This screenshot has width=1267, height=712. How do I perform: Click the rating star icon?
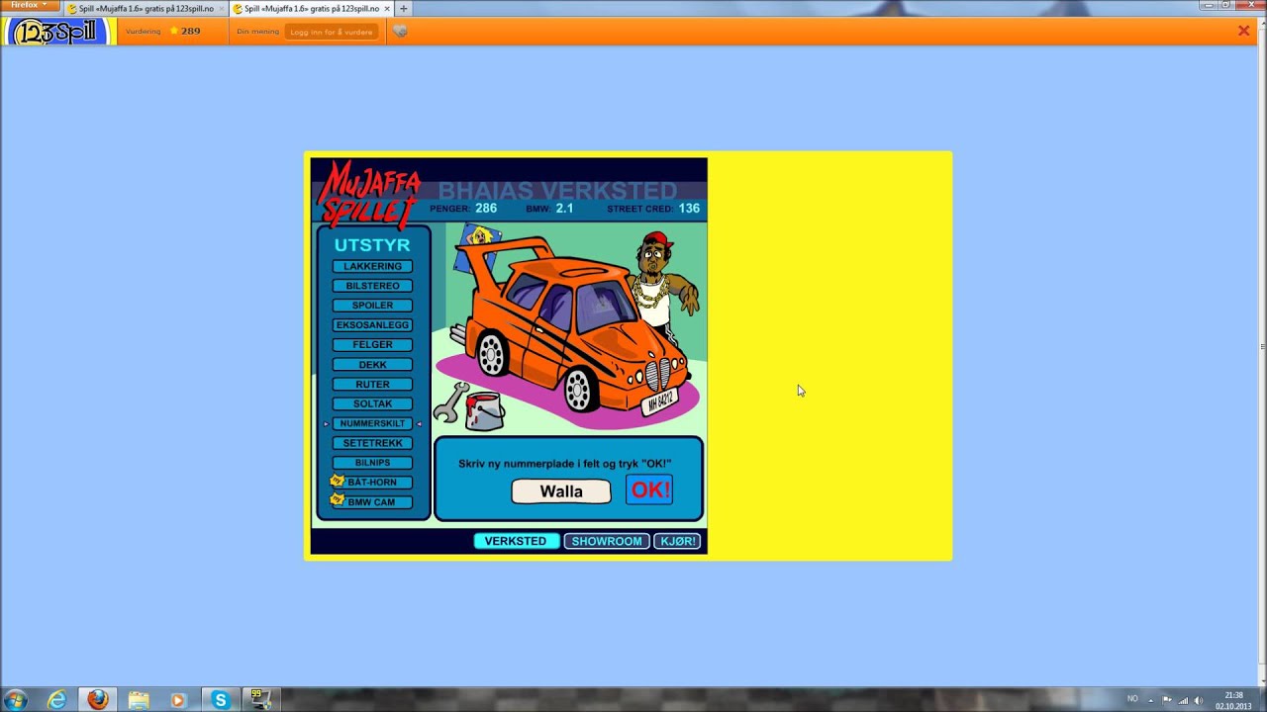[174, 31]
